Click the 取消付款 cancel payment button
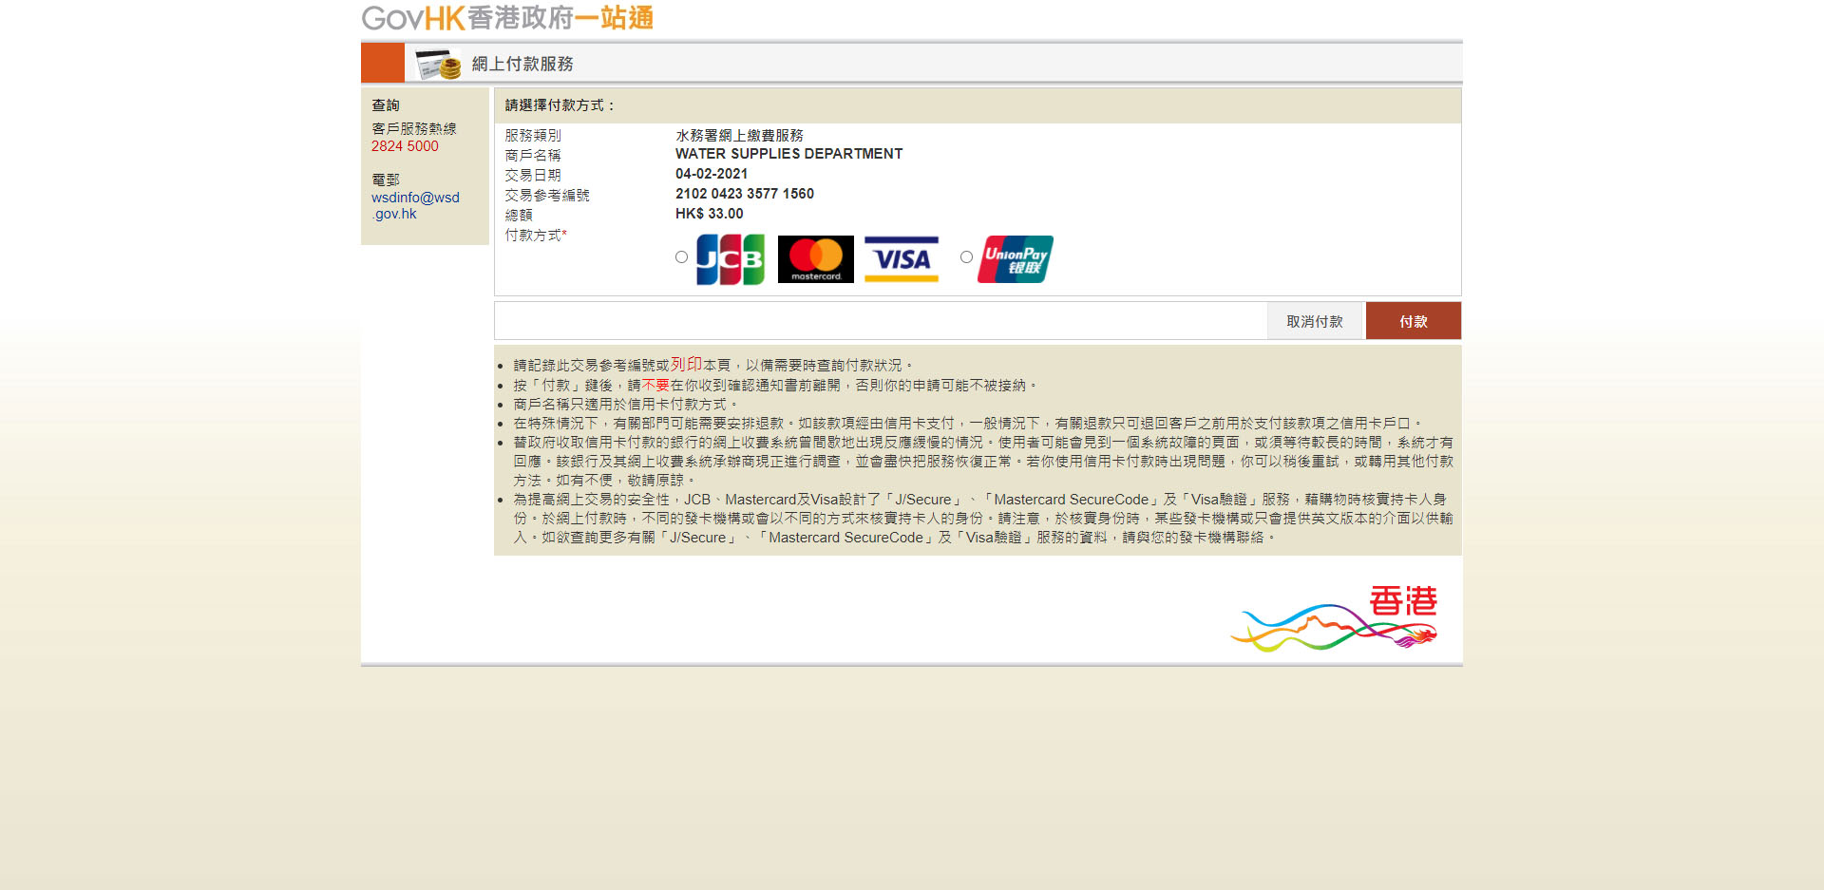The height and width of the screenshot is (890, 1824). click(x=1315, y=321)
